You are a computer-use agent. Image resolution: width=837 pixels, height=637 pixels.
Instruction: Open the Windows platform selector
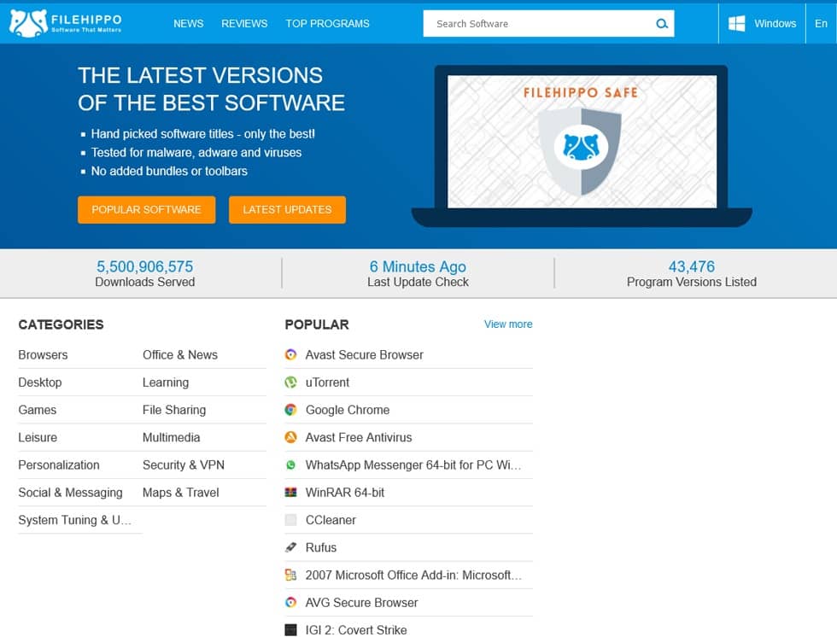(762, 23)
